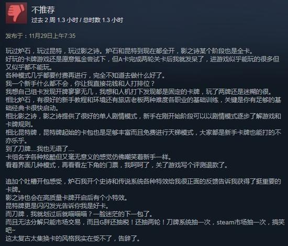Click the line starting with 影之诗也会在高质量卡牌

(67, 197)
